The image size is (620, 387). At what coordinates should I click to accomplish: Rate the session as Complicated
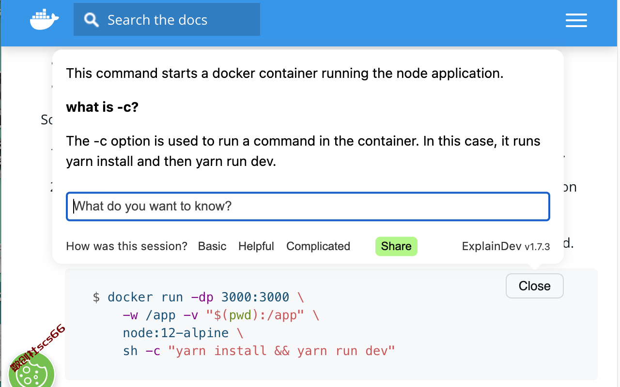[318, 246]
